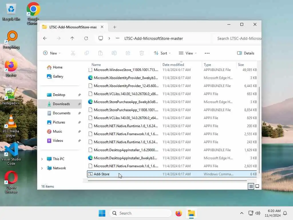
Task: Open Pictures in navigation pane
Action: point(59,122)
